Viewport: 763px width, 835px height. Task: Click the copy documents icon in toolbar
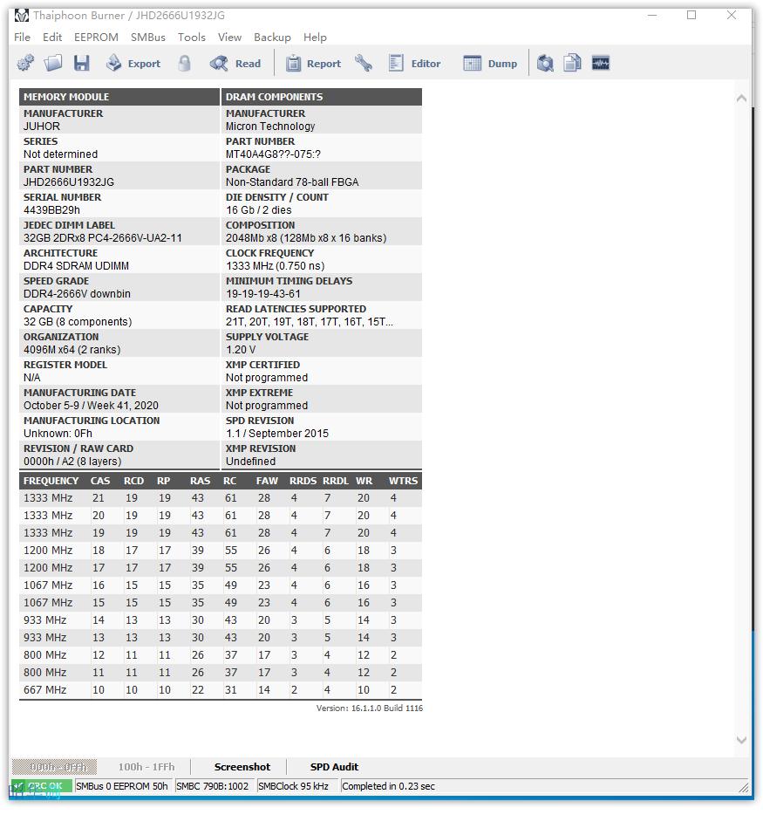click(572, 63)
